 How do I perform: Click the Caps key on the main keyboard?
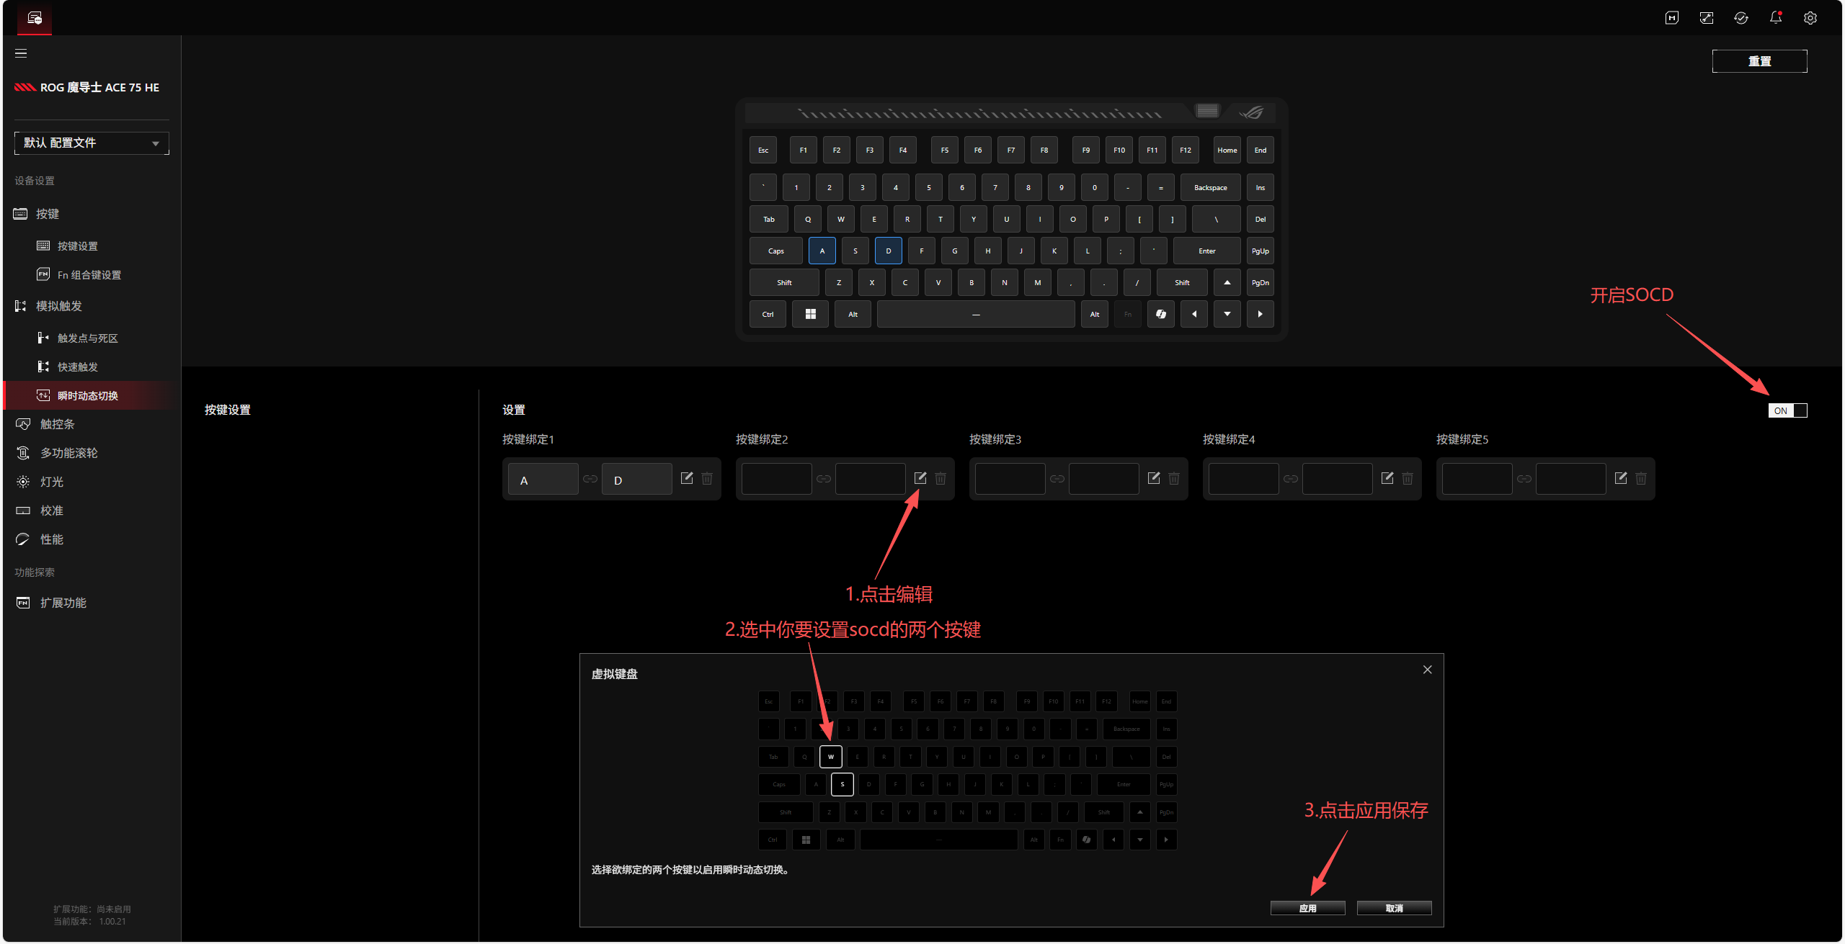click(x=776, y=251)
